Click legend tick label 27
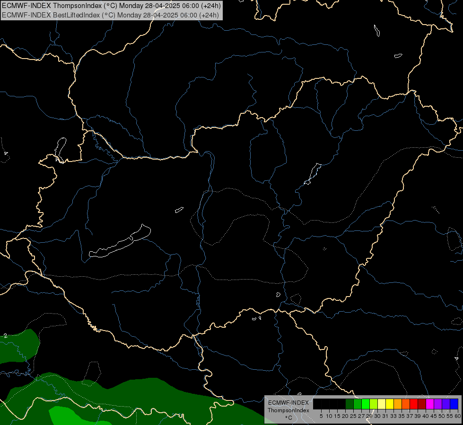Viewport: 463px width, 425px height. pyautogui.click(x=361, y=416)
